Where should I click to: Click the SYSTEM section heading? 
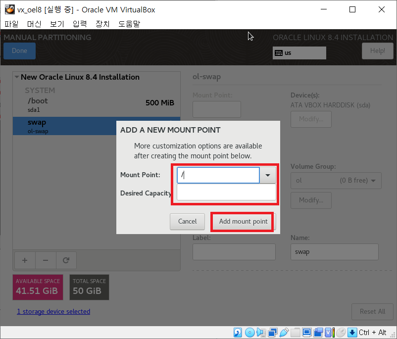[x=40, y=91]
